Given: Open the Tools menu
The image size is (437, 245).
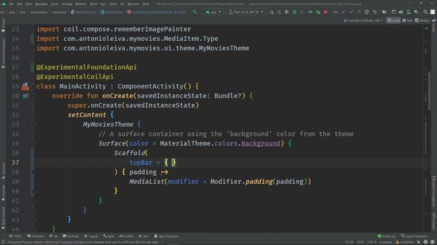Looking at the screenshot, I should 113,4.
